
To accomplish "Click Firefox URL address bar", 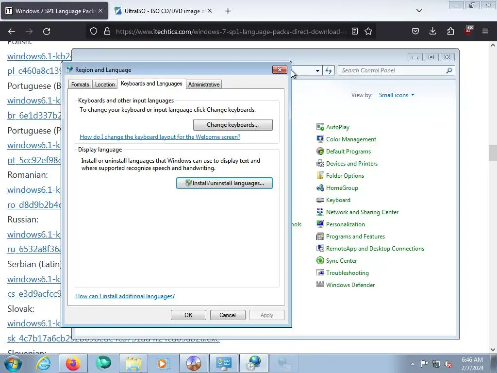I will pyautogui.click(x=231, y=32).
